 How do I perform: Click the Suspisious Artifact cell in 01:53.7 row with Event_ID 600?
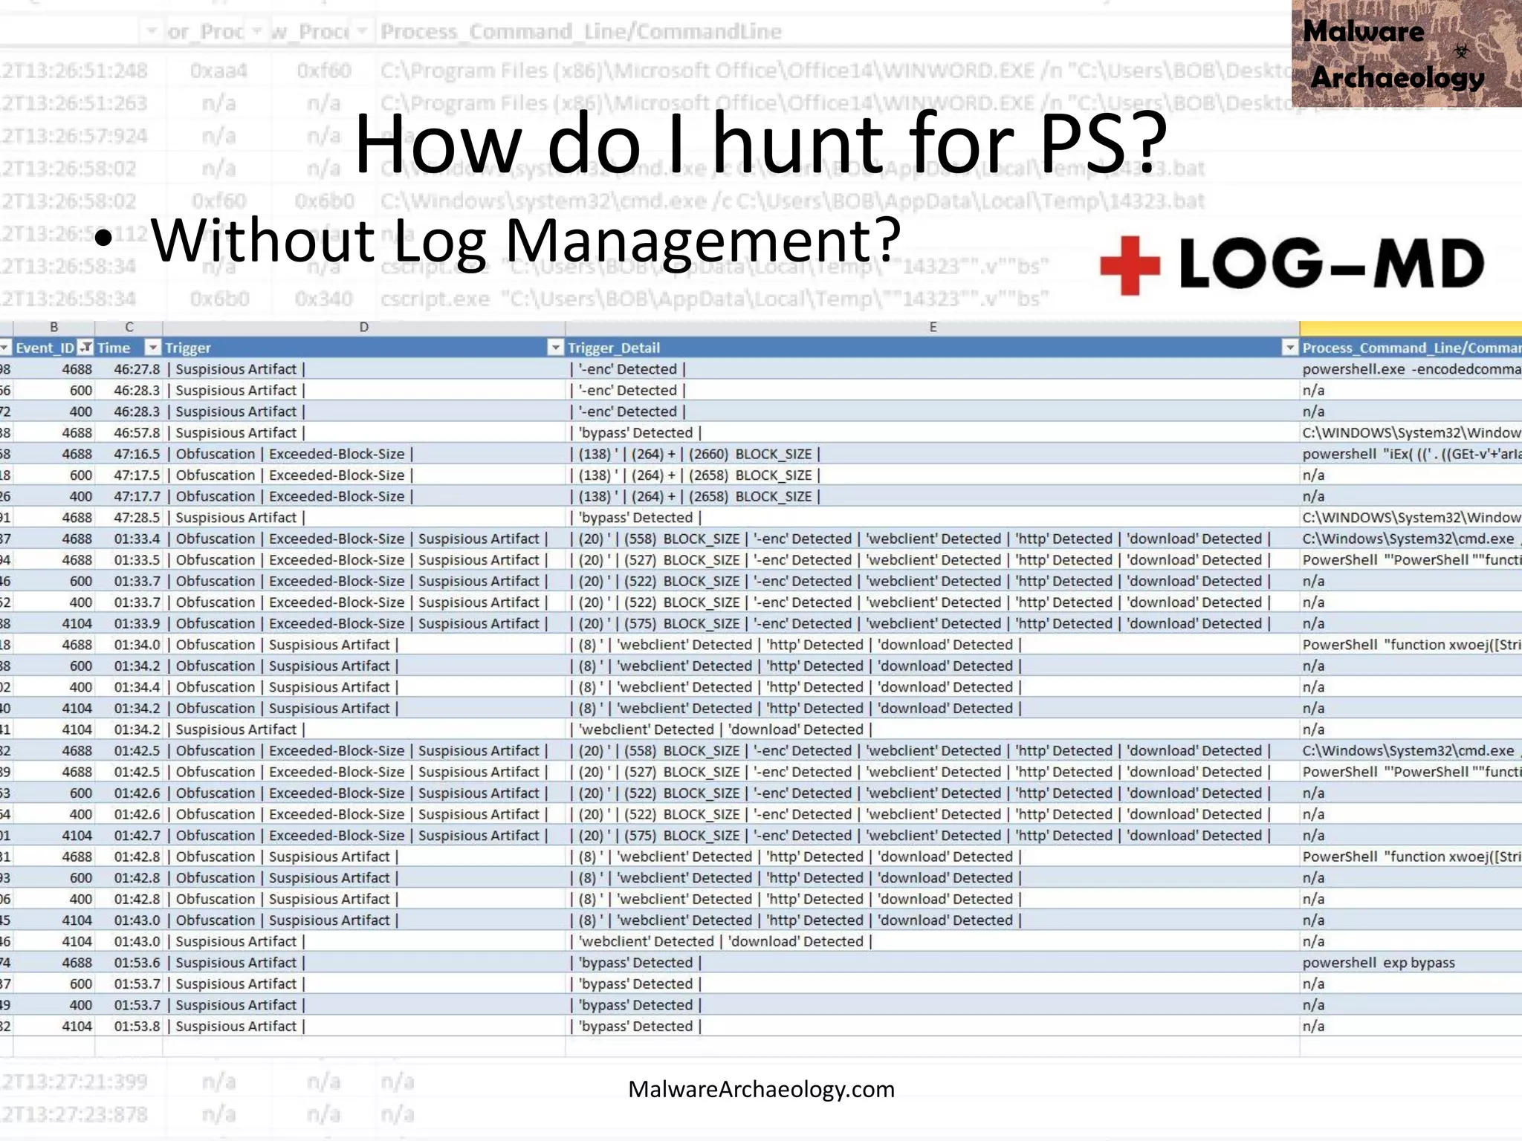[x=364, y=984]
